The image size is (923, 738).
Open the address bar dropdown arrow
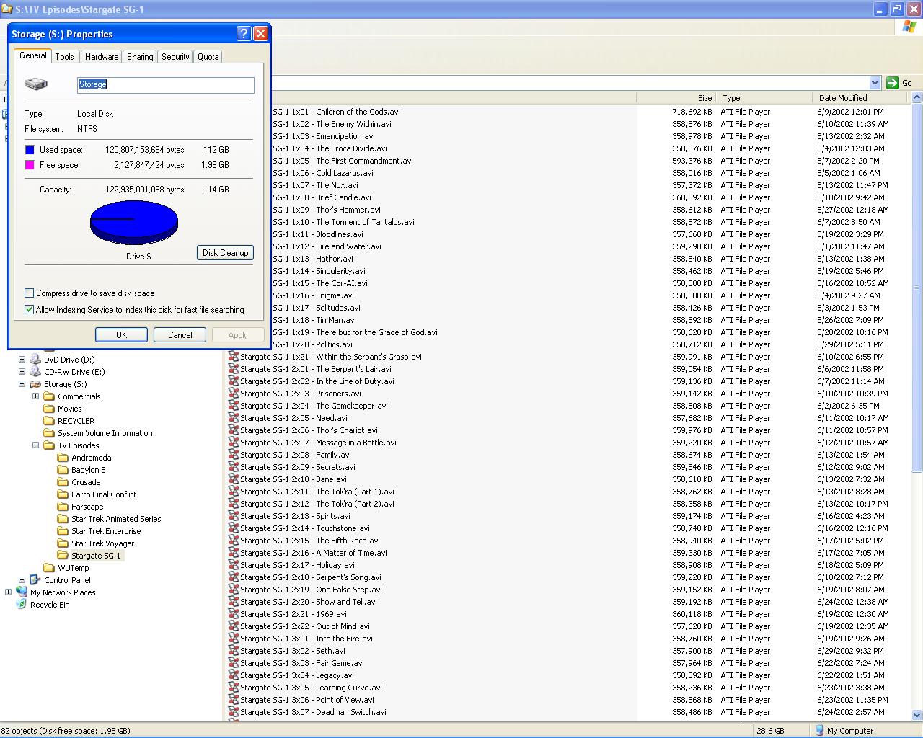click(x=875, y=83)
